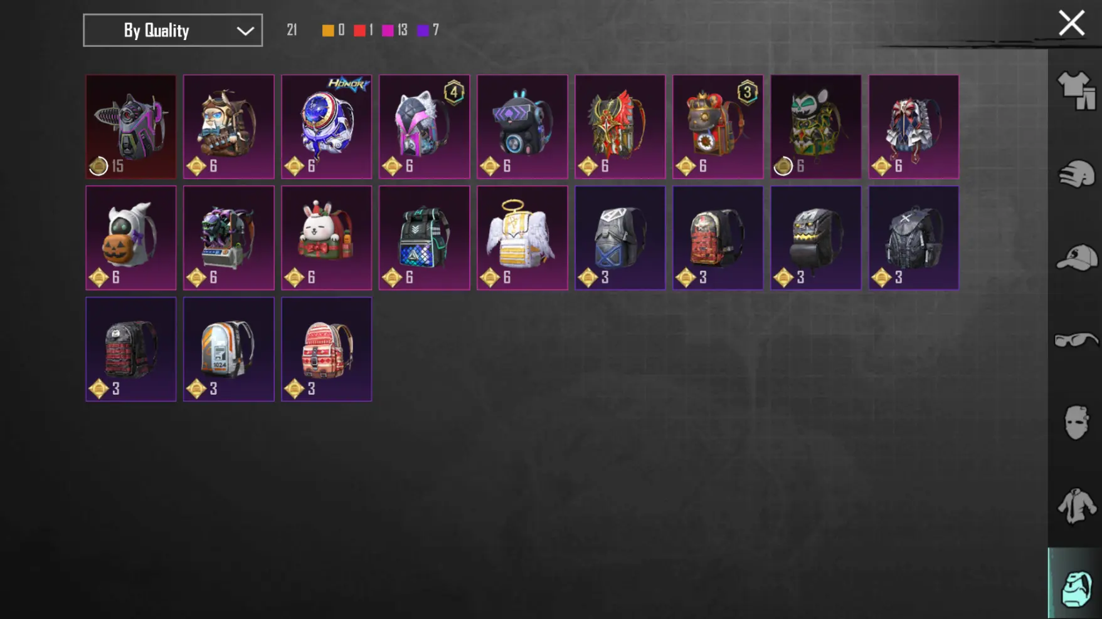Close the inventory with the X icon
The height and width of the screenshot is (619, 1102).
(1071, 23)
